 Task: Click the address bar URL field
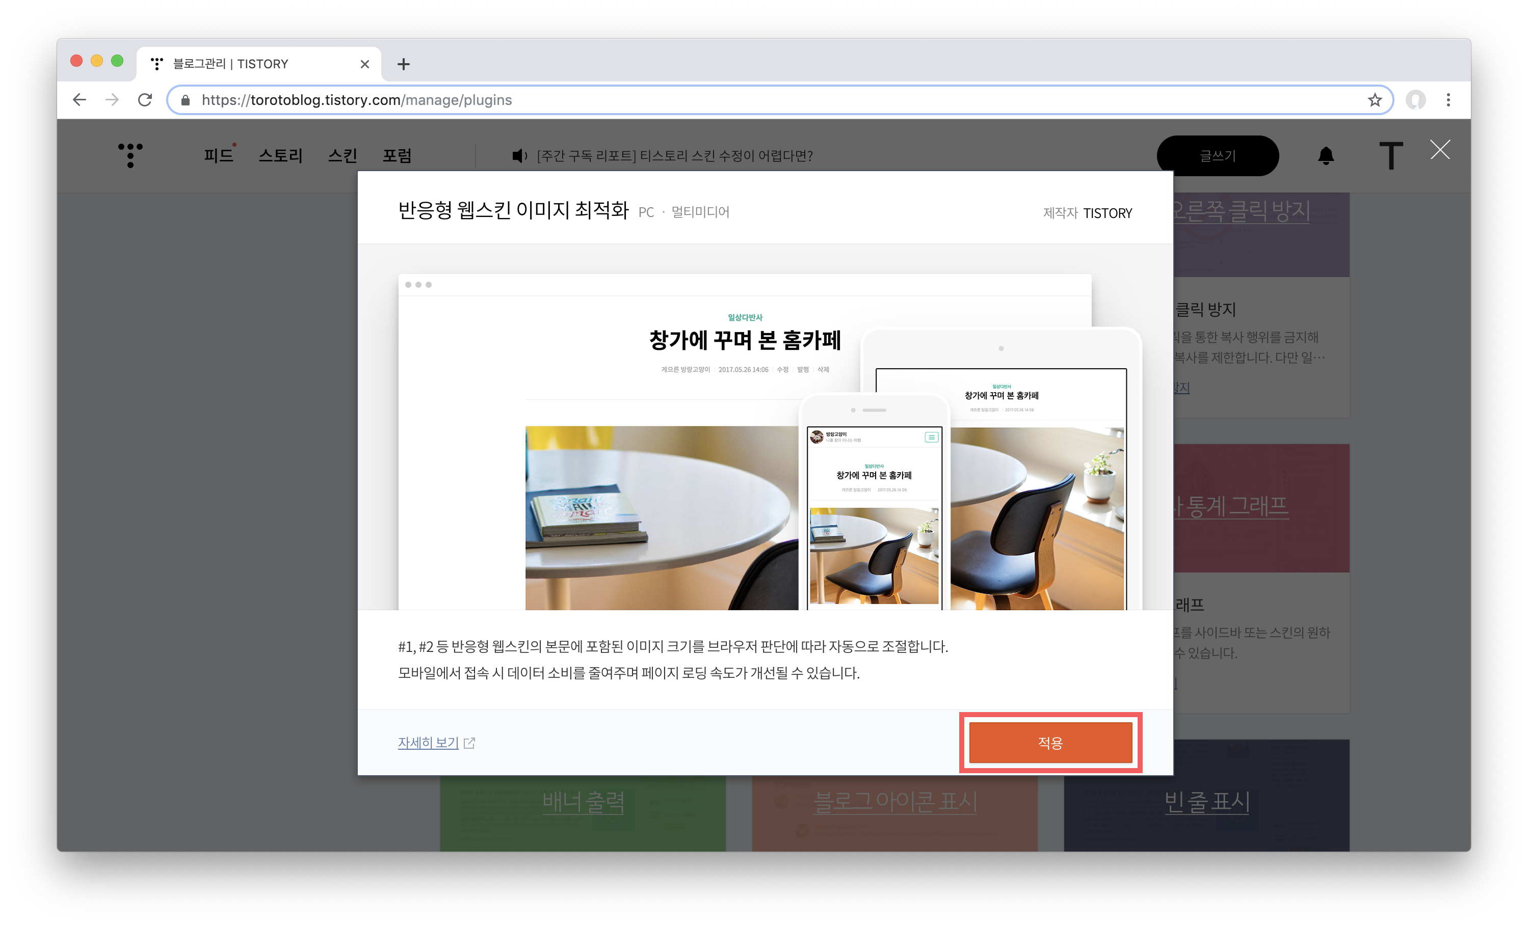(x=779, y=100)
